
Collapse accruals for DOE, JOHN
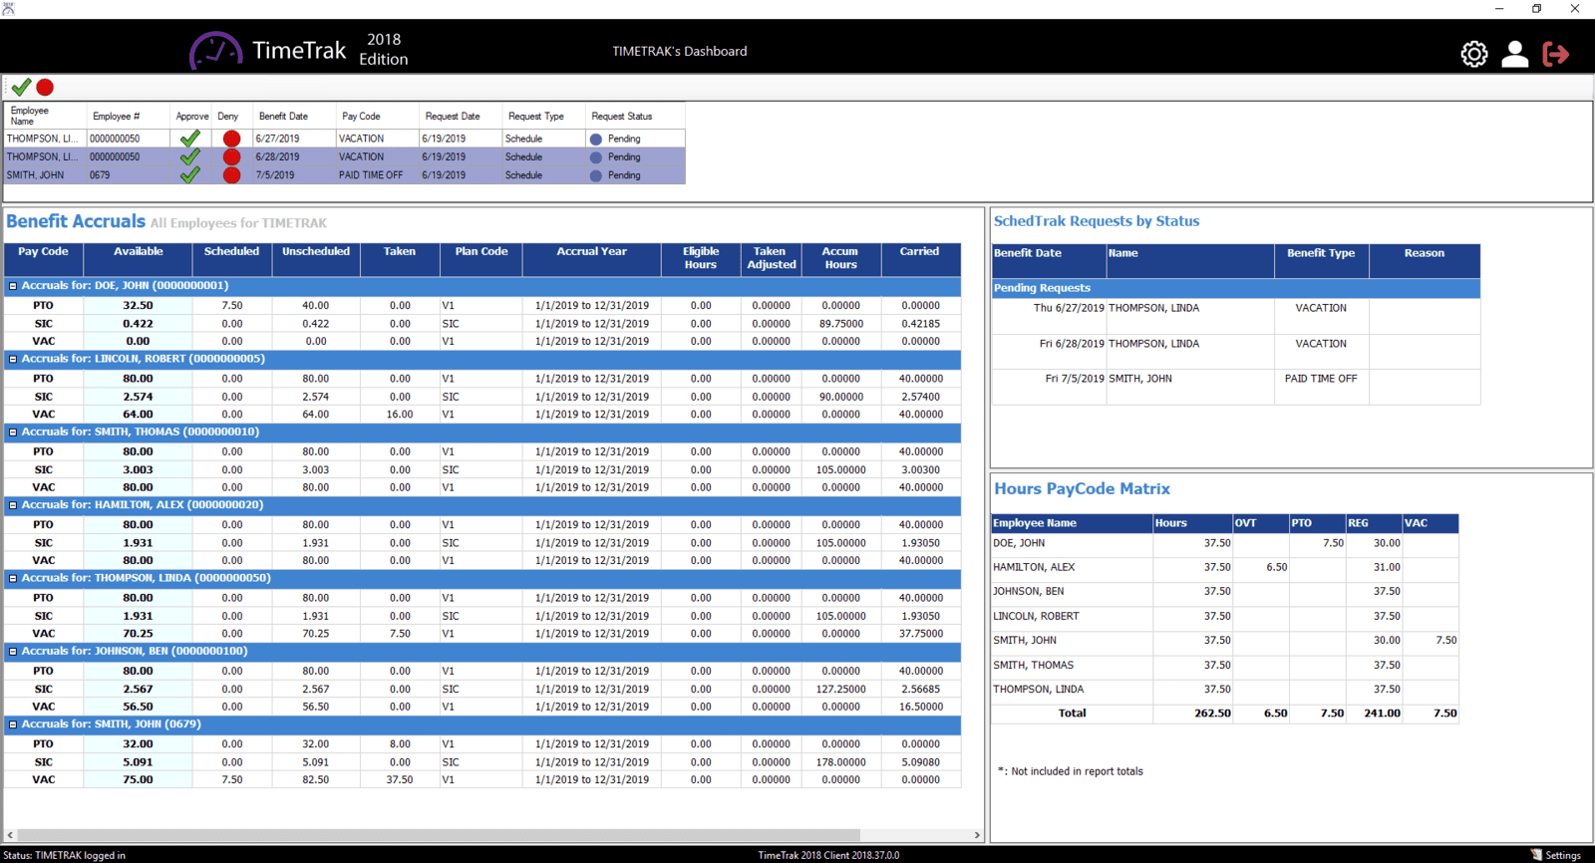click(x=13, y=286)
